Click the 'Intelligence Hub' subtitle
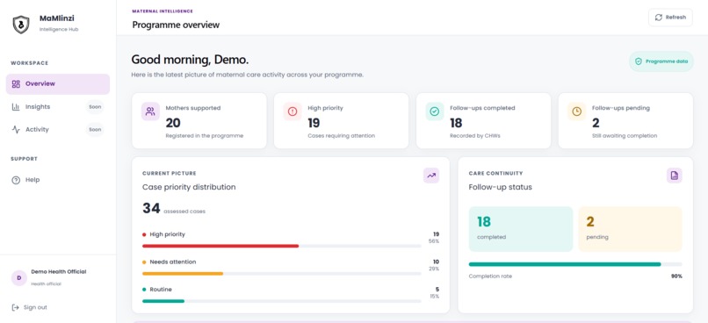Image resolution: width=708 pixels, height=323 pixels. click(59, 29)
